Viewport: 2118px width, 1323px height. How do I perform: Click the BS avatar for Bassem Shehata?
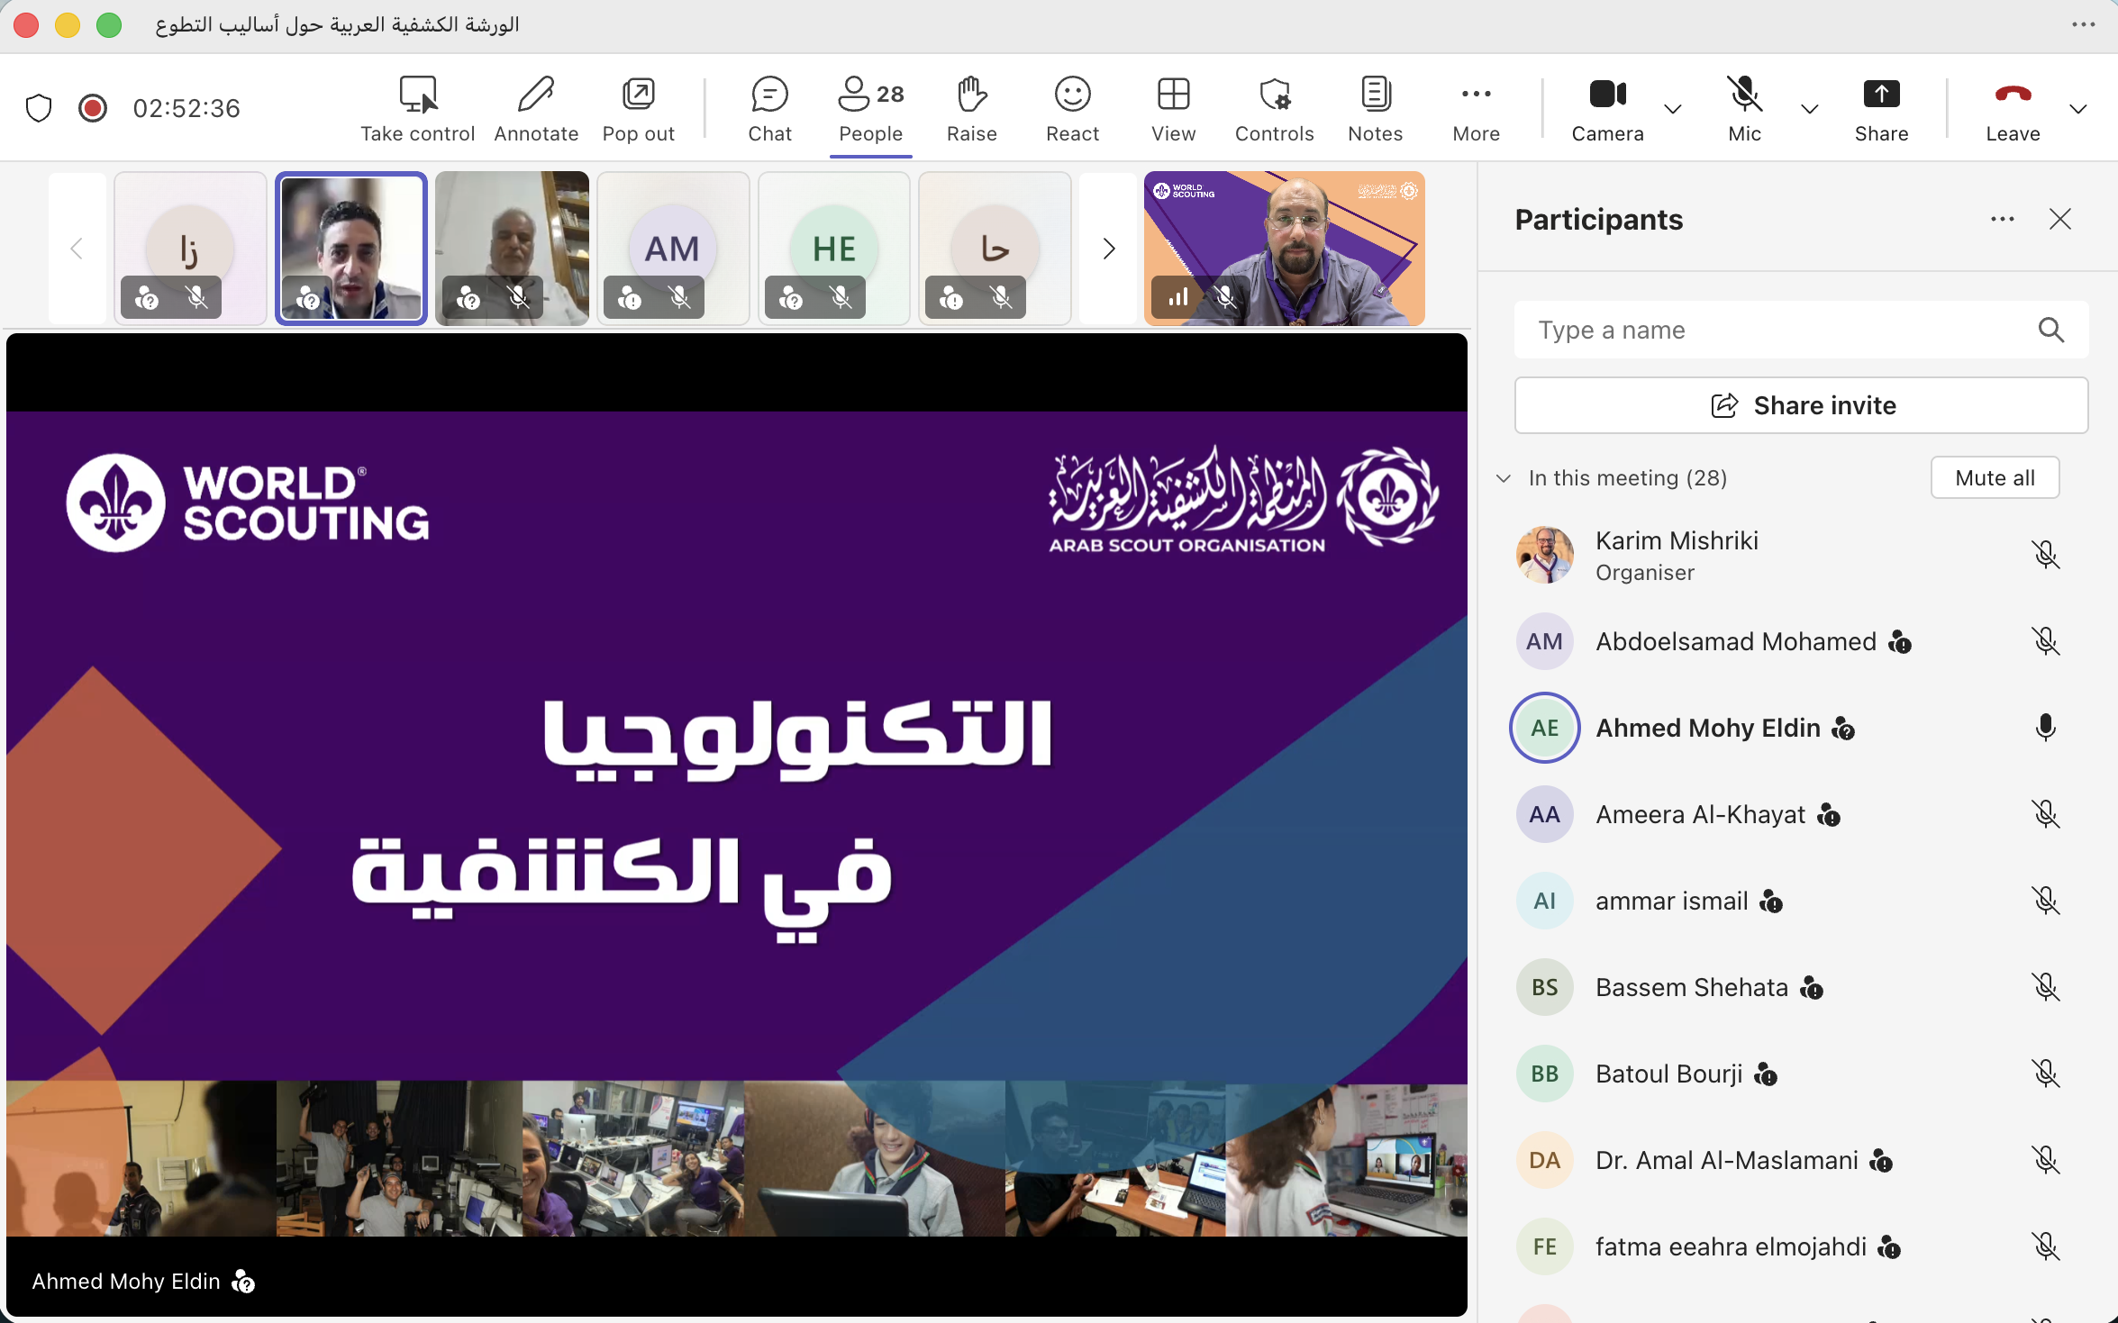[x=1544, y=987]
